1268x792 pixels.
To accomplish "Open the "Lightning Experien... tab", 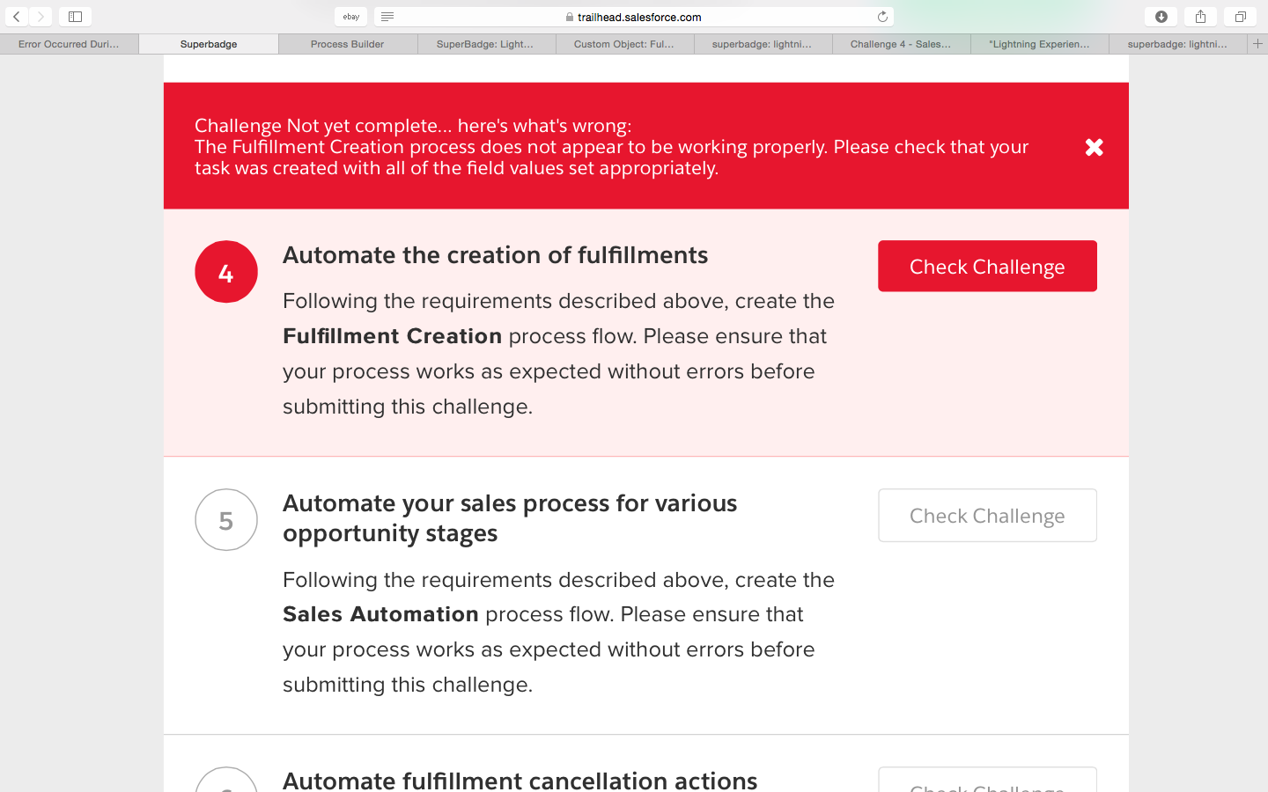I will (x=1039, y=44).
